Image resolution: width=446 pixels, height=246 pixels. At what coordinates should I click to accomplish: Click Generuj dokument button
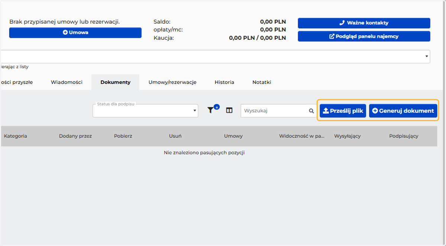tap(403, 111)
